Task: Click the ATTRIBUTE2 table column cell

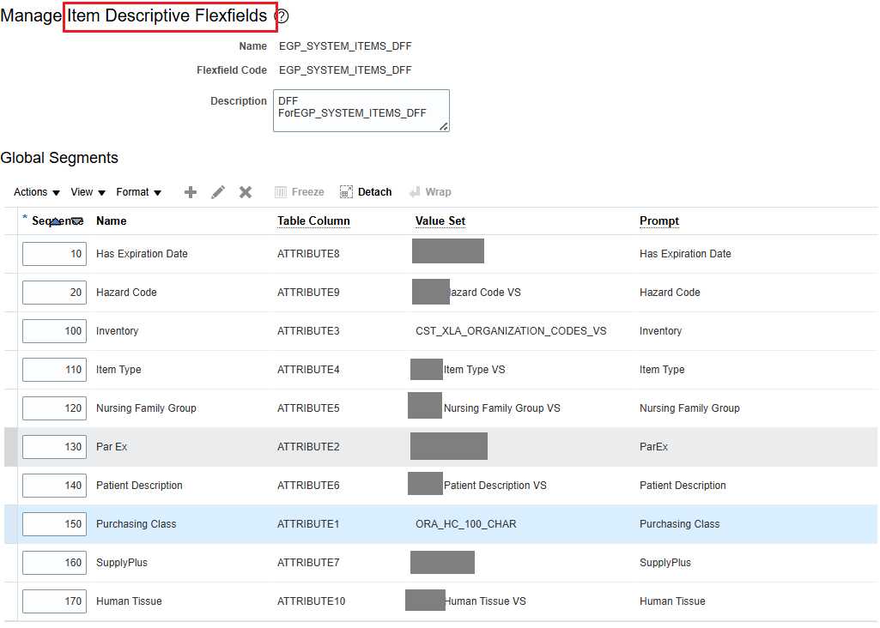Action: pos(308,448)
